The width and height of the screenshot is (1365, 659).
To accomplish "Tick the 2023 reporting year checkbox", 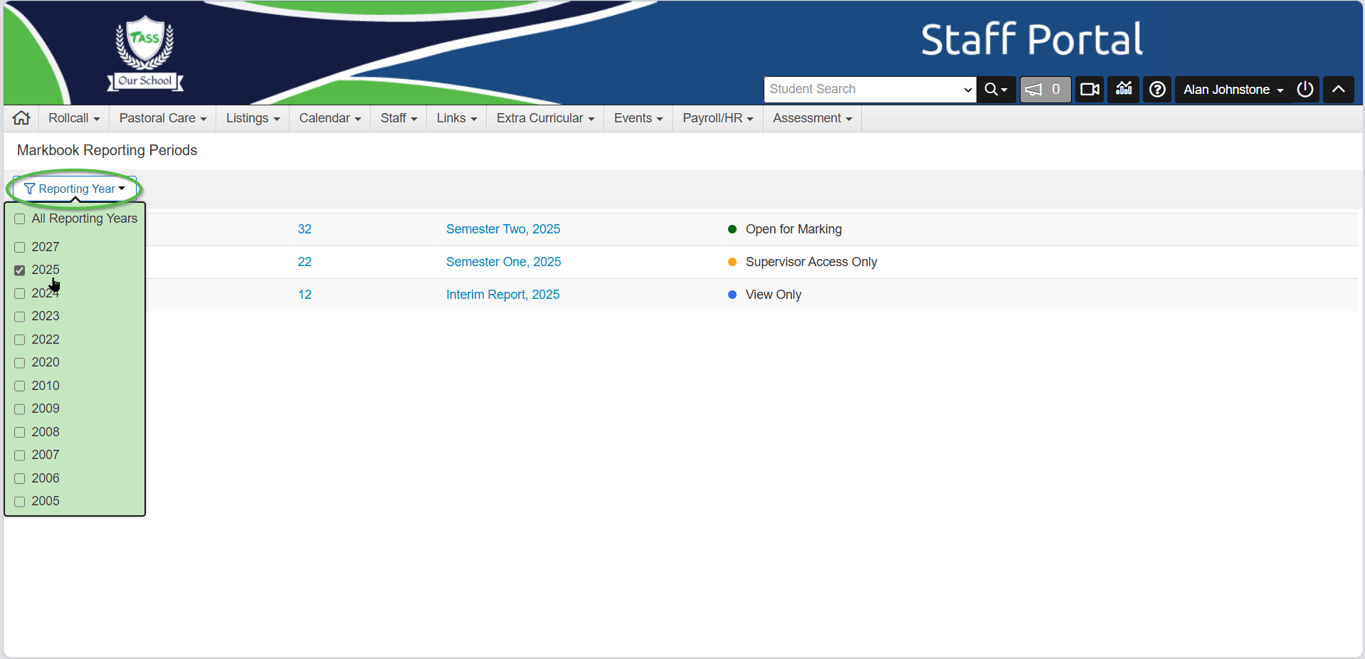I will pos(20,317).
